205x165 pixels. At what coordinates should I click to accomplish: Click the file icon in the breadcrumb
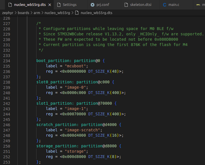[77, 13]
